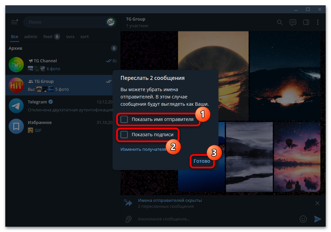Click the attach file paperclip icon
The image size is (331, 232).
point(128,219)
